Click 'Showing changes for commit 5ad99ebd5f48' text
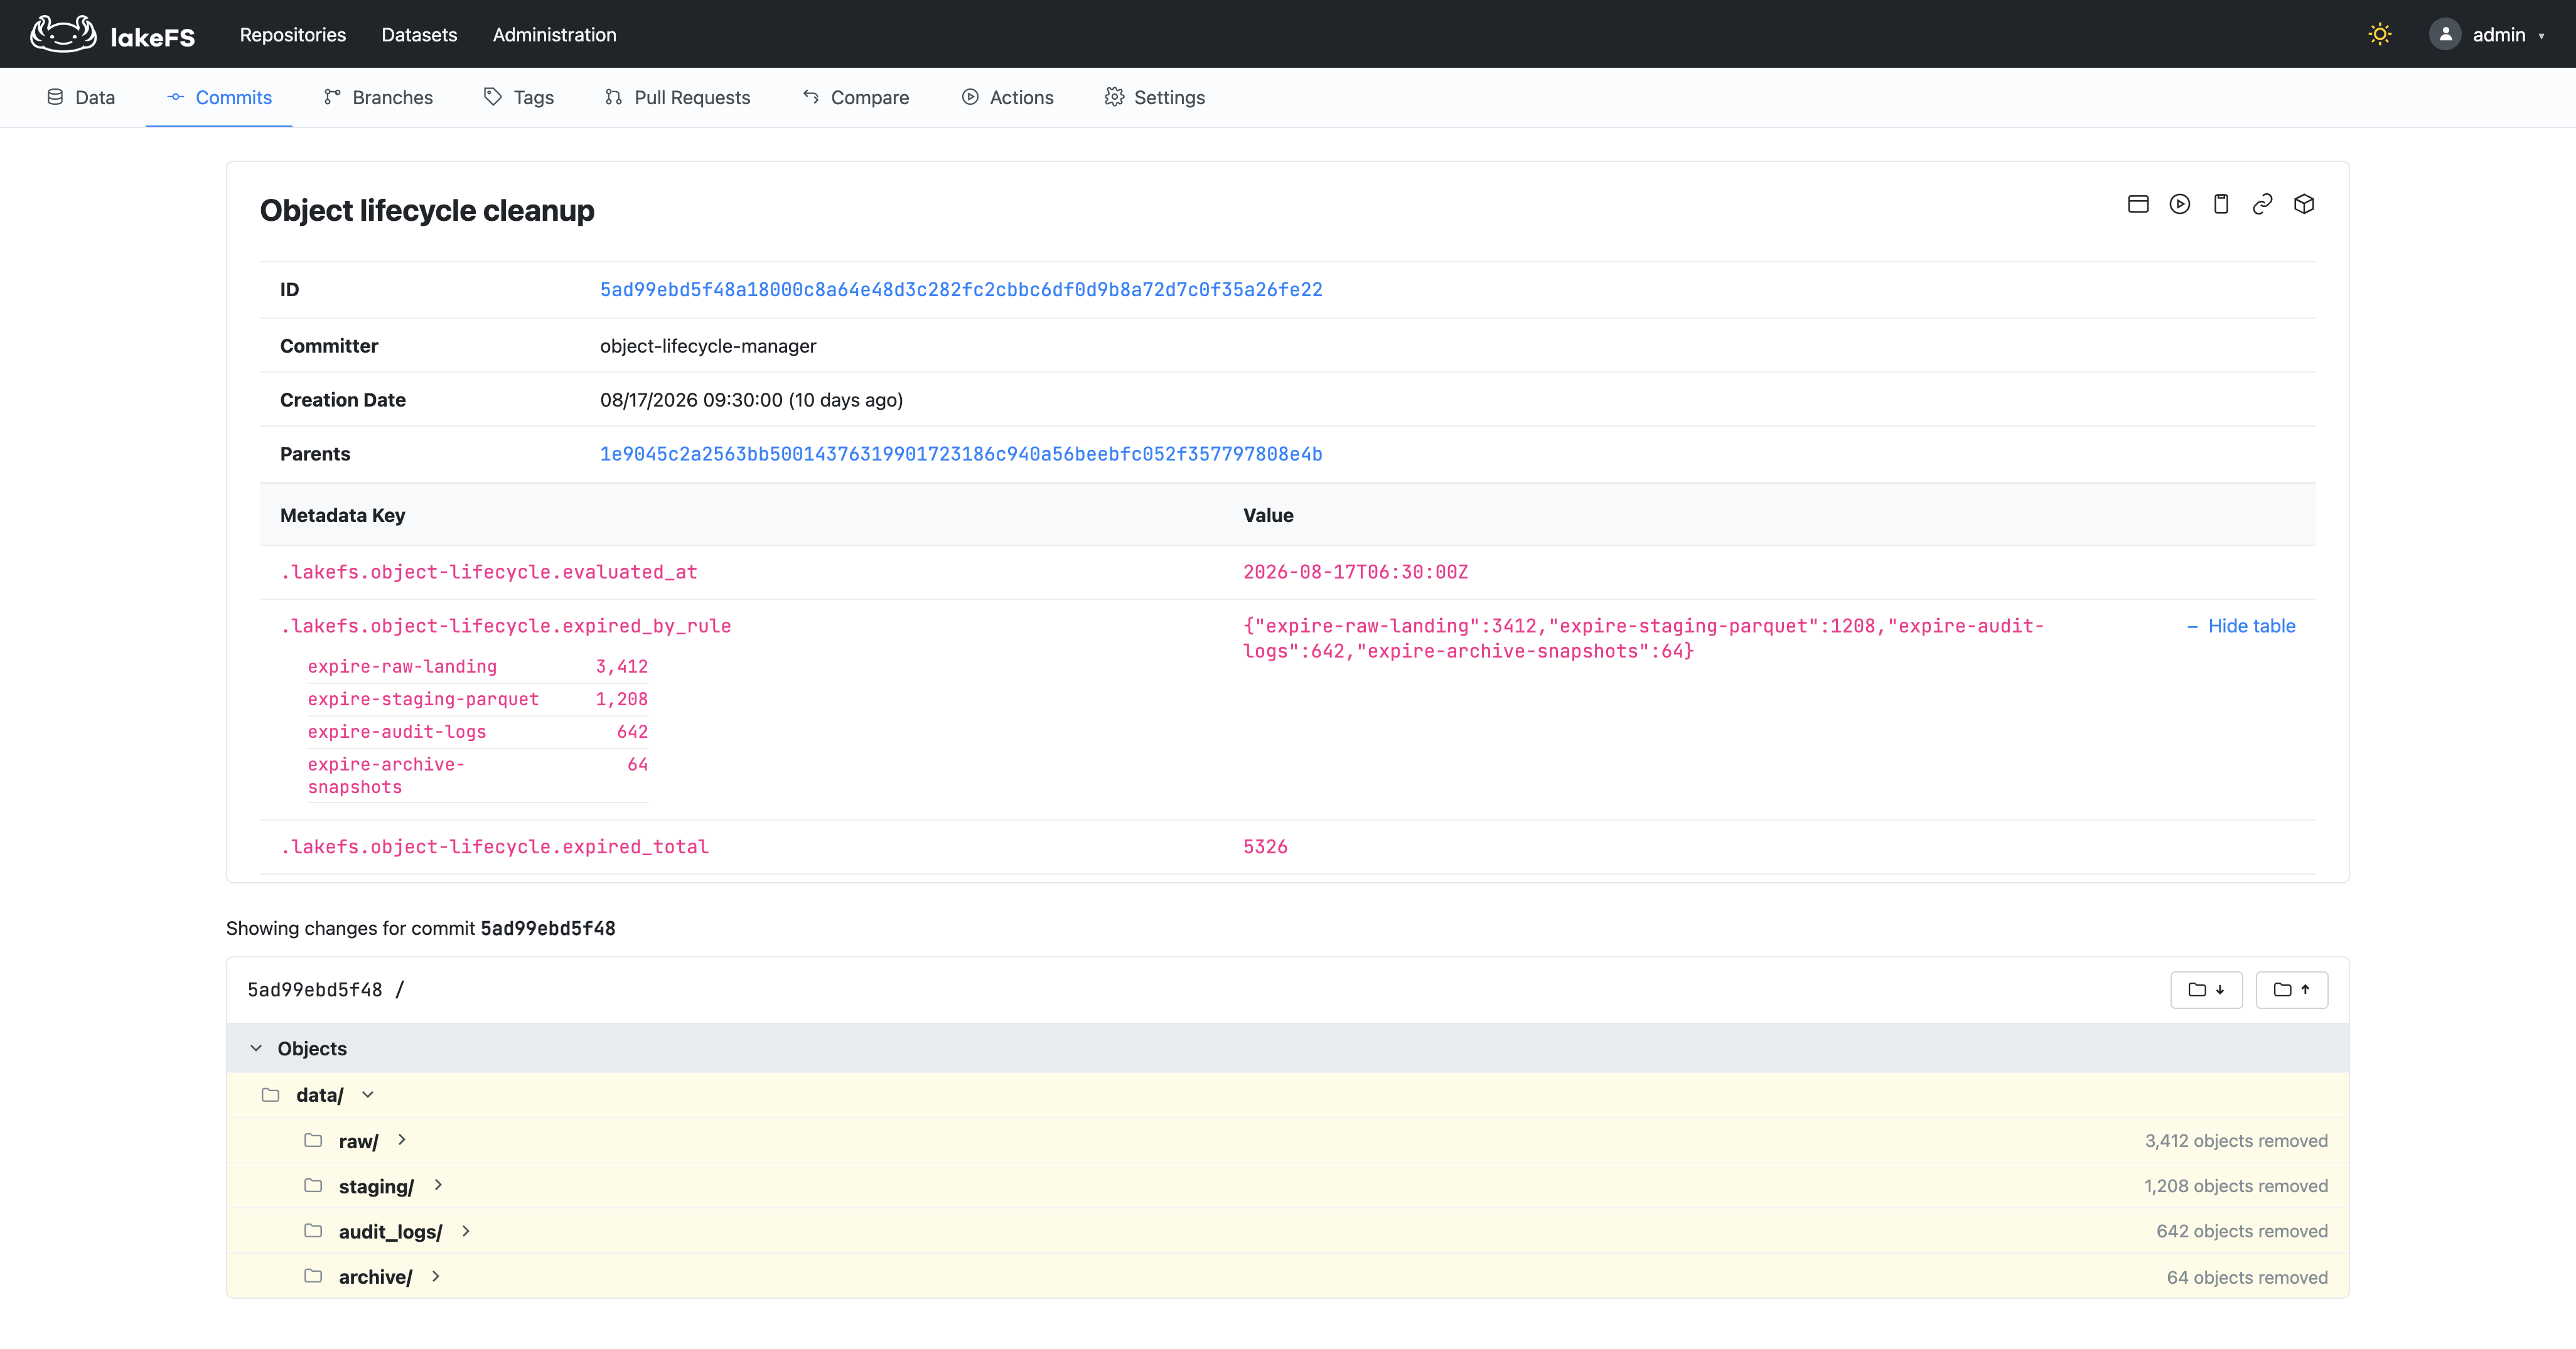The height and width of the screenshot is (1349, 2576). [x=421, y=929]
